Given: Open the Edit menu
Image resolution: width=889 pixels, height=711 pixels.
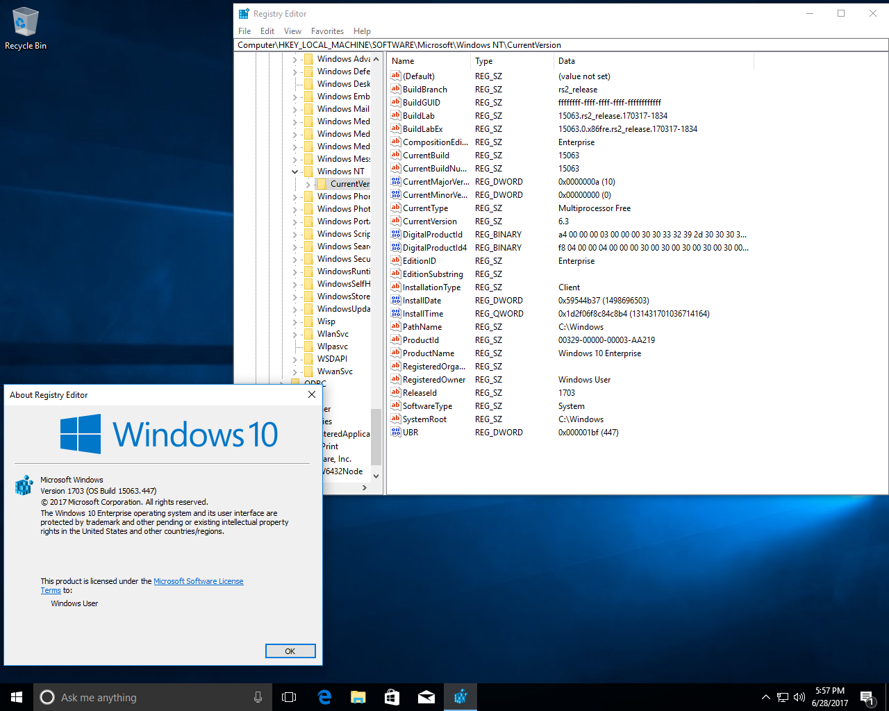Looking at the screenshot, I should [x=267, y=31].
